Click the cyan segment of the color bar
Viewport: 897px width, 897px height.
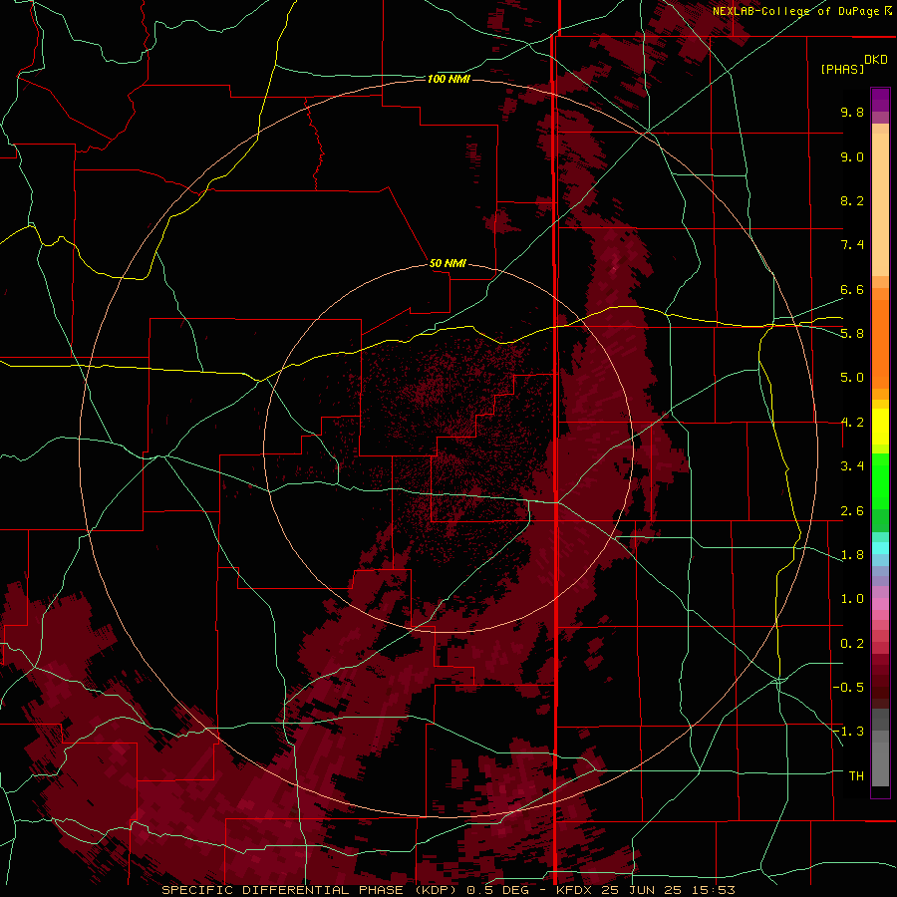click(880, 547)
